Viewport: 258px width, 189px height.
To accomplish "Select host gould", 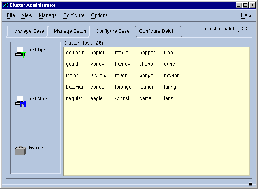I will pos(72,64).
